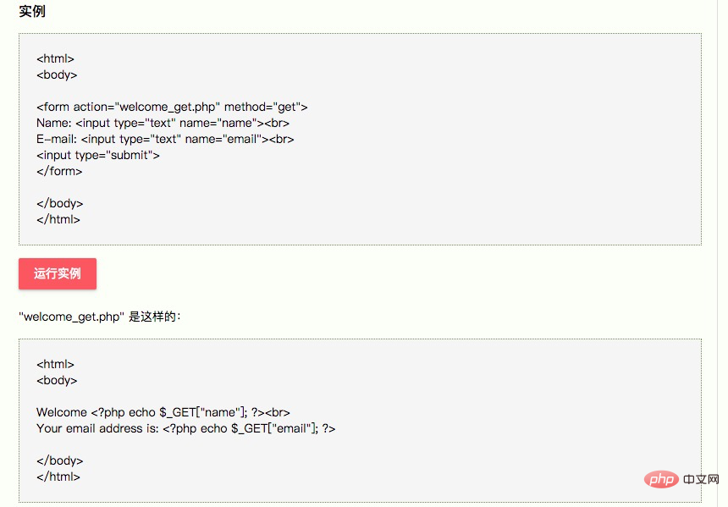
Task: Click the opening html tag in first code block
Action: coord(55,58)
